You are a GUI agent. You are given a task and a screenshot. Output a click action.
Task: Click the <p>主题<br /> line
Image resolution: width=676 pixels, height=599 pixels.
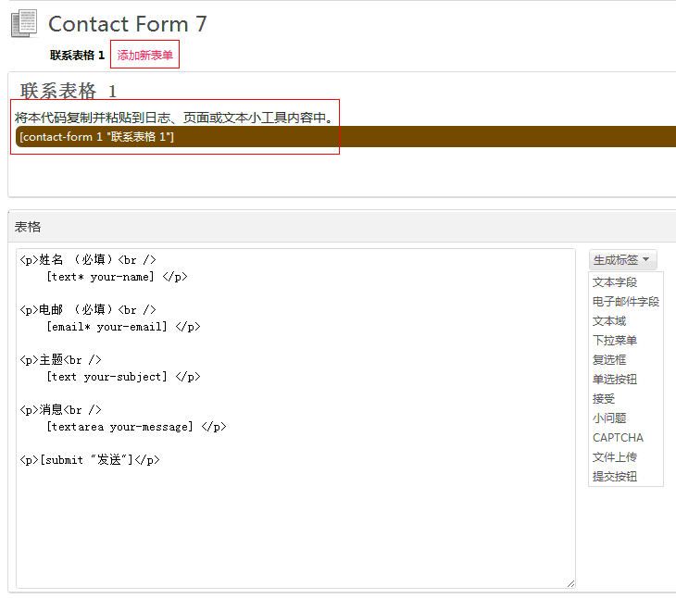tap(60, 360)
